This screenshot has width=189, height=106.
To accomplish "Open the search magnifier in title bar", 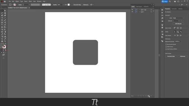I will (170, 1).
